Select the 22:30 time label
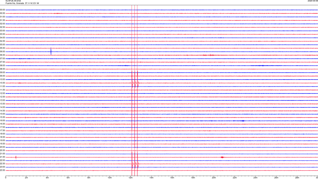Viewport: 318px width, 179px height. tap(2, 164)
